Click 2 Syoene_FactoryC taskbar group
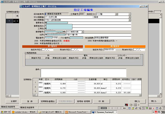 coord(105,112)
